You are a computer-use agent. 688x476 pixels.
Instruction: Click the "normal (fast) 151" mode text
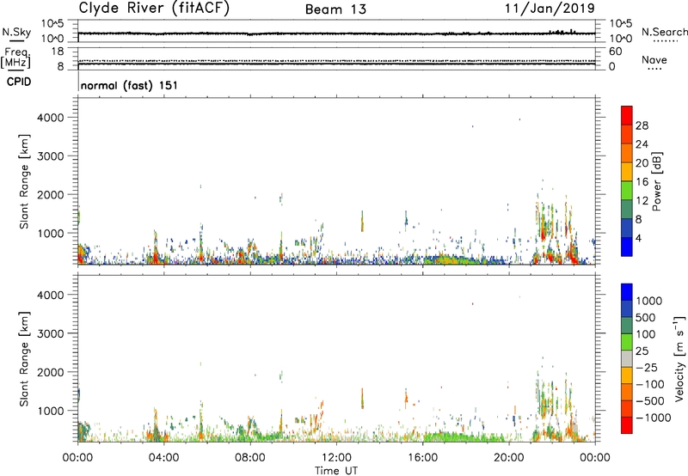129,85
